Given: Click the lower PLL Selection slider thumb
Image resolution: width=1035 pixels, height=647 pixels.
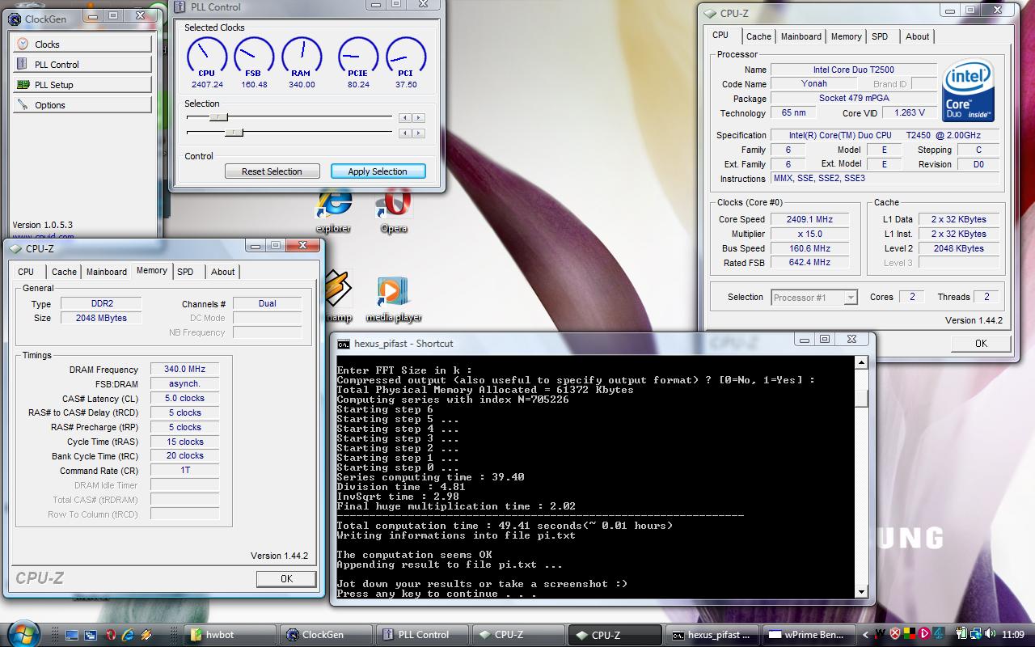Looking at the screenshot, I should [234, 133].
